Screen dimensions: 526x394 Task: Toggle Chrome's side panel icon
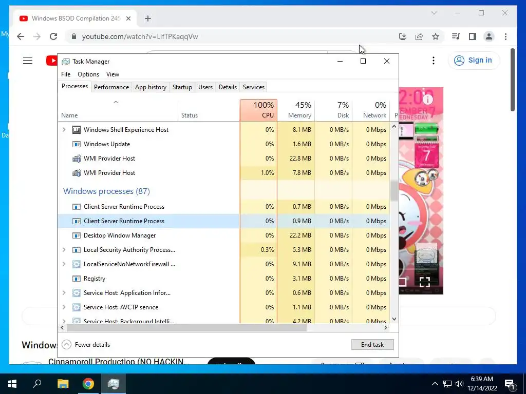pos(473,36)
